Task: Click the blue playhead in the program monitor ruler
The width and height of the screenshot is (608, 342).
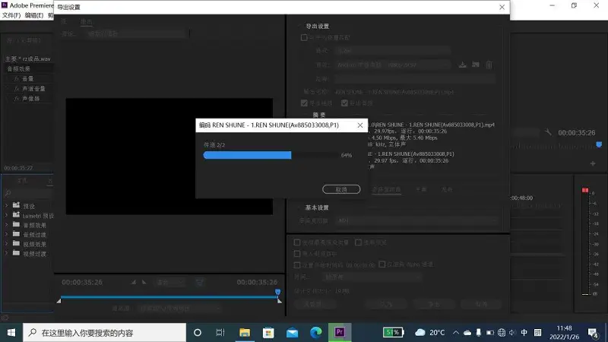Action: [599, 144]
